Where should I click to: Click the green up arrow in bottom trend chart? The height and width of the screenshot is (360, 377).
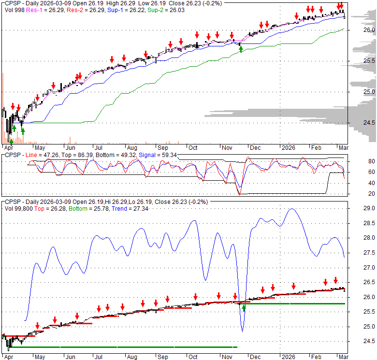(x=244, y=308)
